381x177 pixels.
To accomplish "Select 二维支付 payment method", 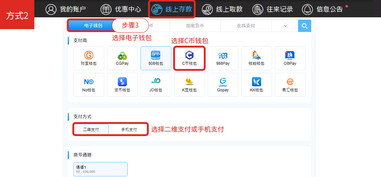I will (91, 130).
